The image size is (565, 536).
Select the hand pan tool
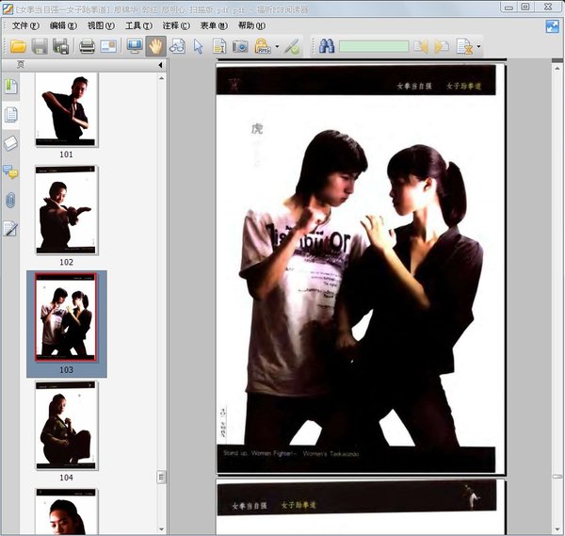coord(155,46)
